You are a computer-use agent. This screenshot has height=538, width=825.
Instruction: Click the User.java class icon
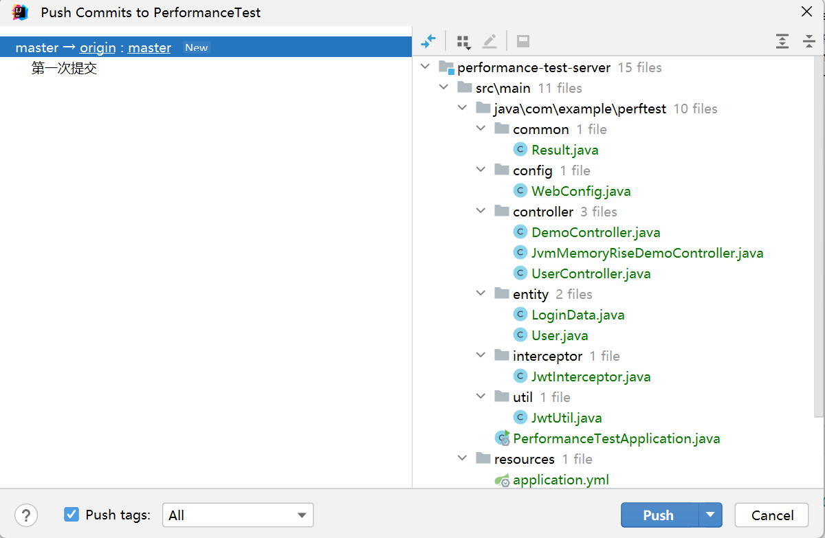pyautogui.click(x=520, y=335)
